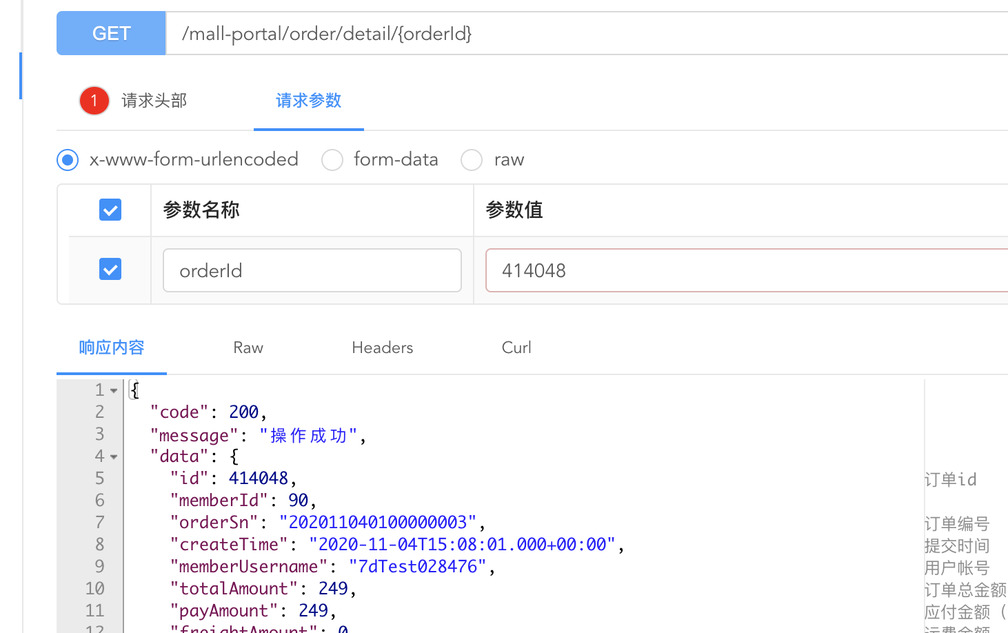Click the 订单id field description
The height and width of the screenshot is (633, 1008).
951,479
